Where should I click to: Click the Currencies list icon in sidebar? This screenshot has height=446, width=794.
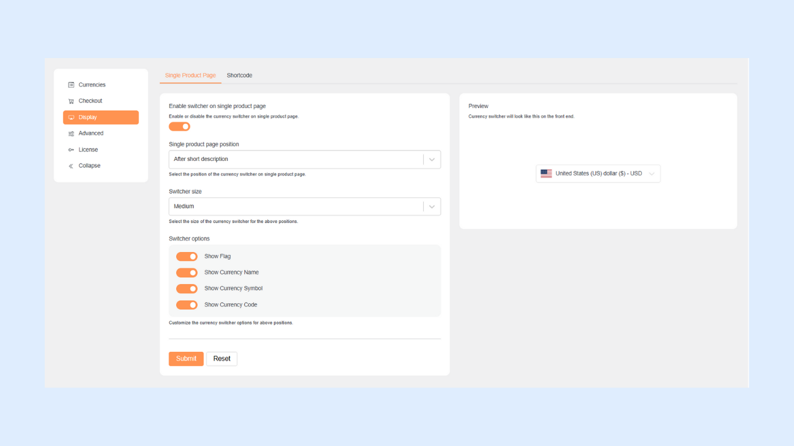click(x=71, y=85)
